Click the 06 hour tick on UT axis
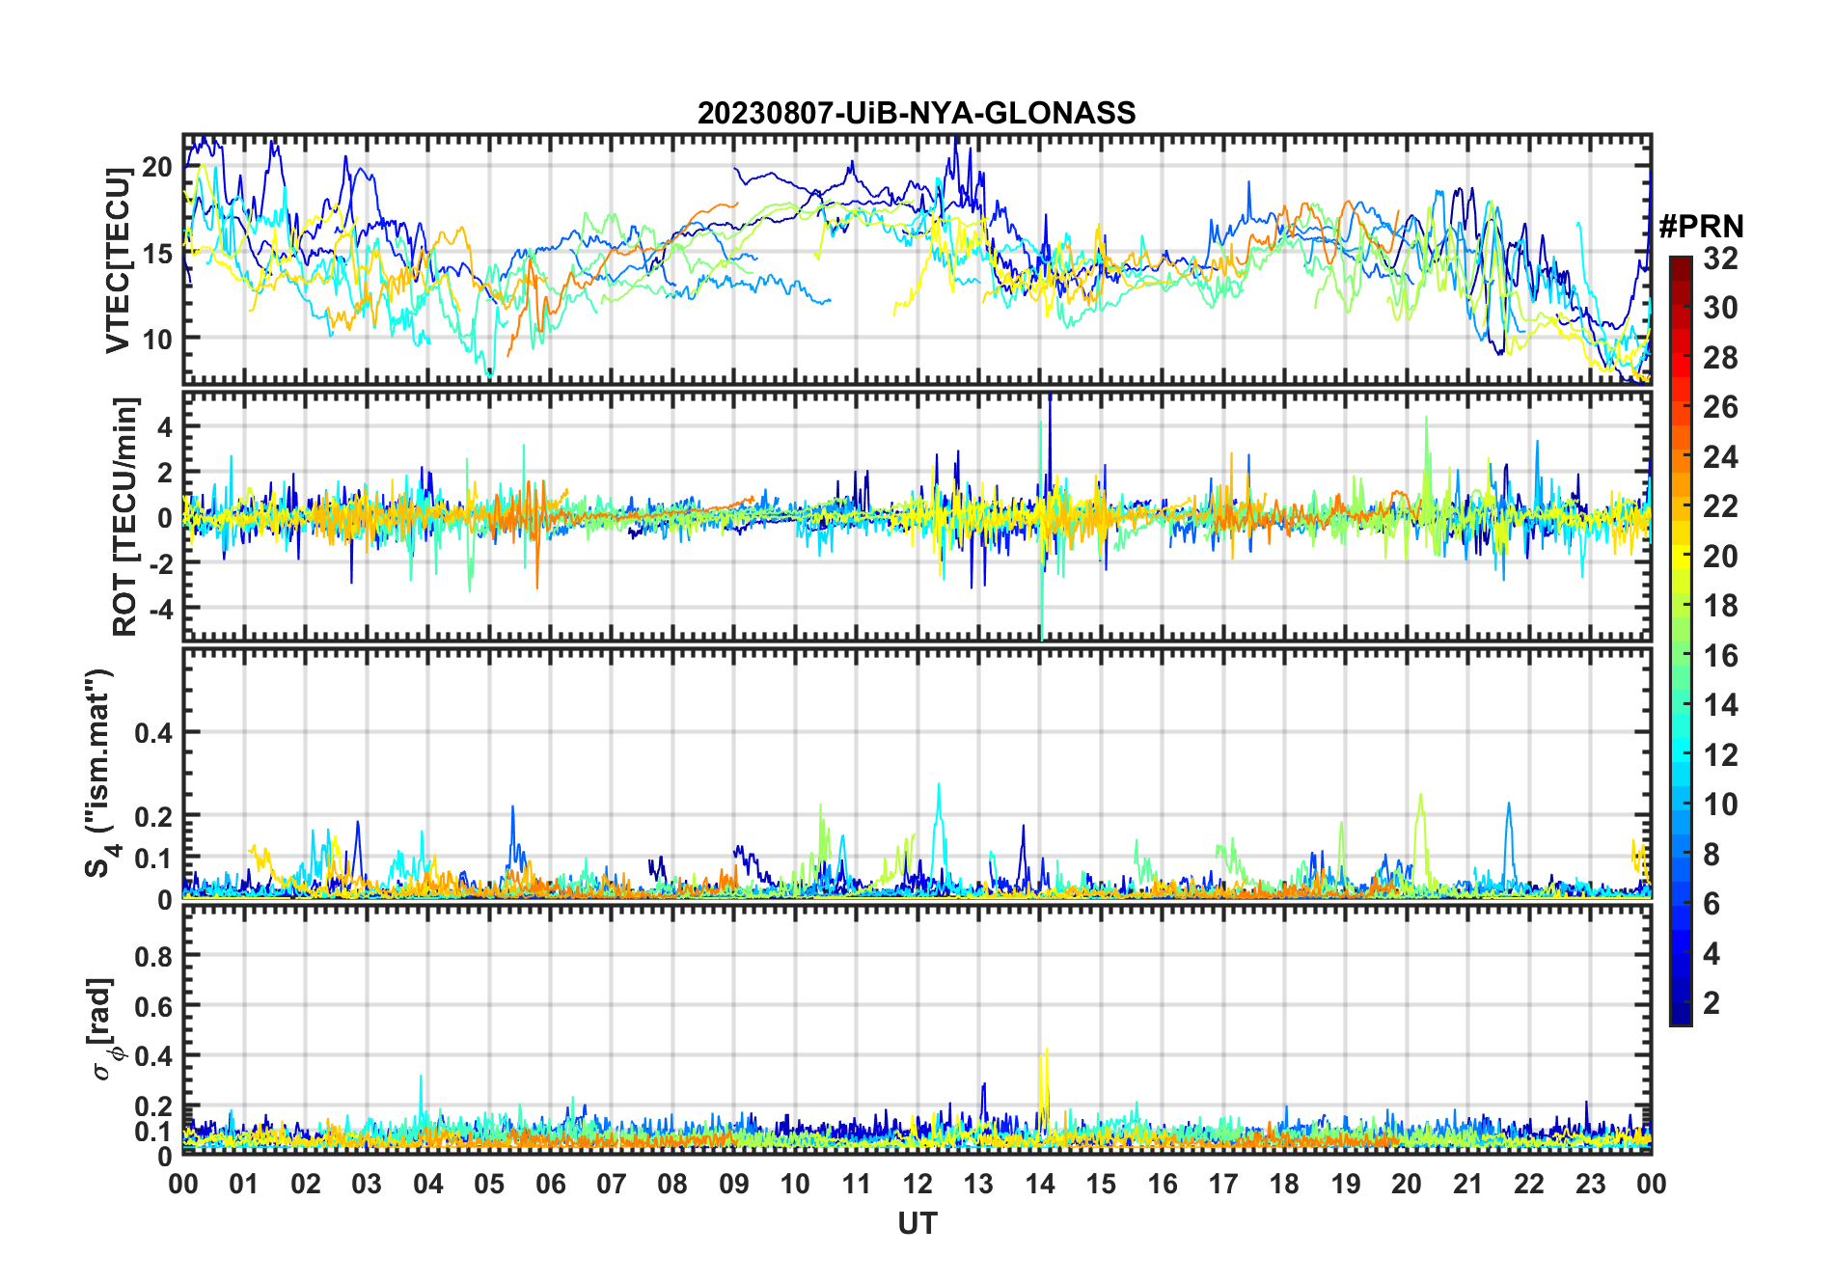 pos(550,1185)
